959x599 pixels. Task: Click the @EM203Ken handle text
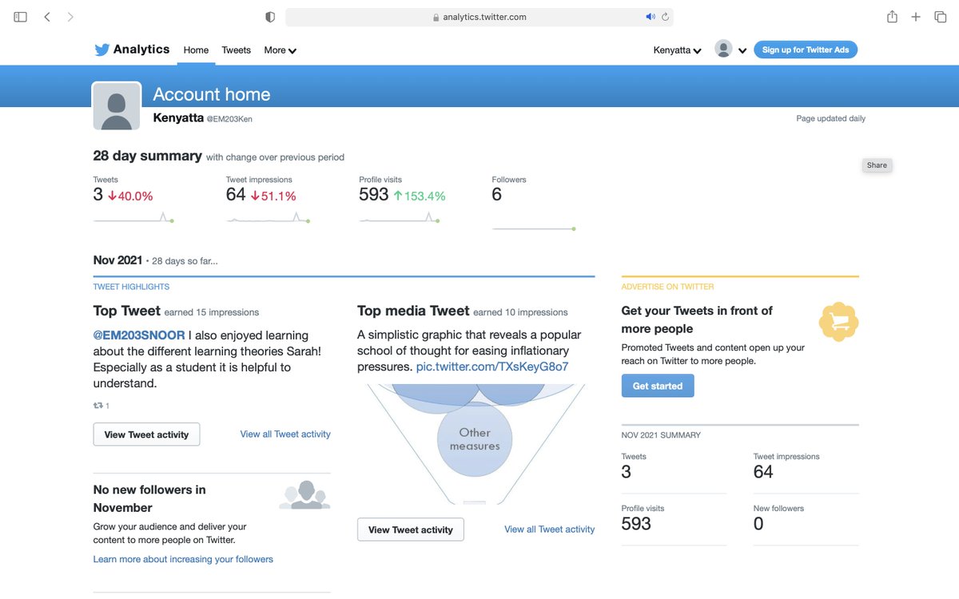[x=229, y=119]
